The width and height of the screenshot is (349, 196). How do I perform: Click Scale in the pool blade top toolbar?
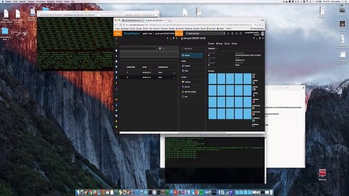227,44
